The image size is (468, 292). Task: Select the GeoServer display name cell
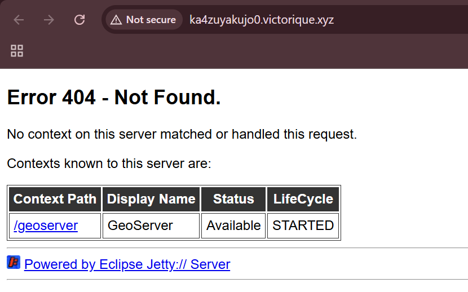(x=140, y=225)
